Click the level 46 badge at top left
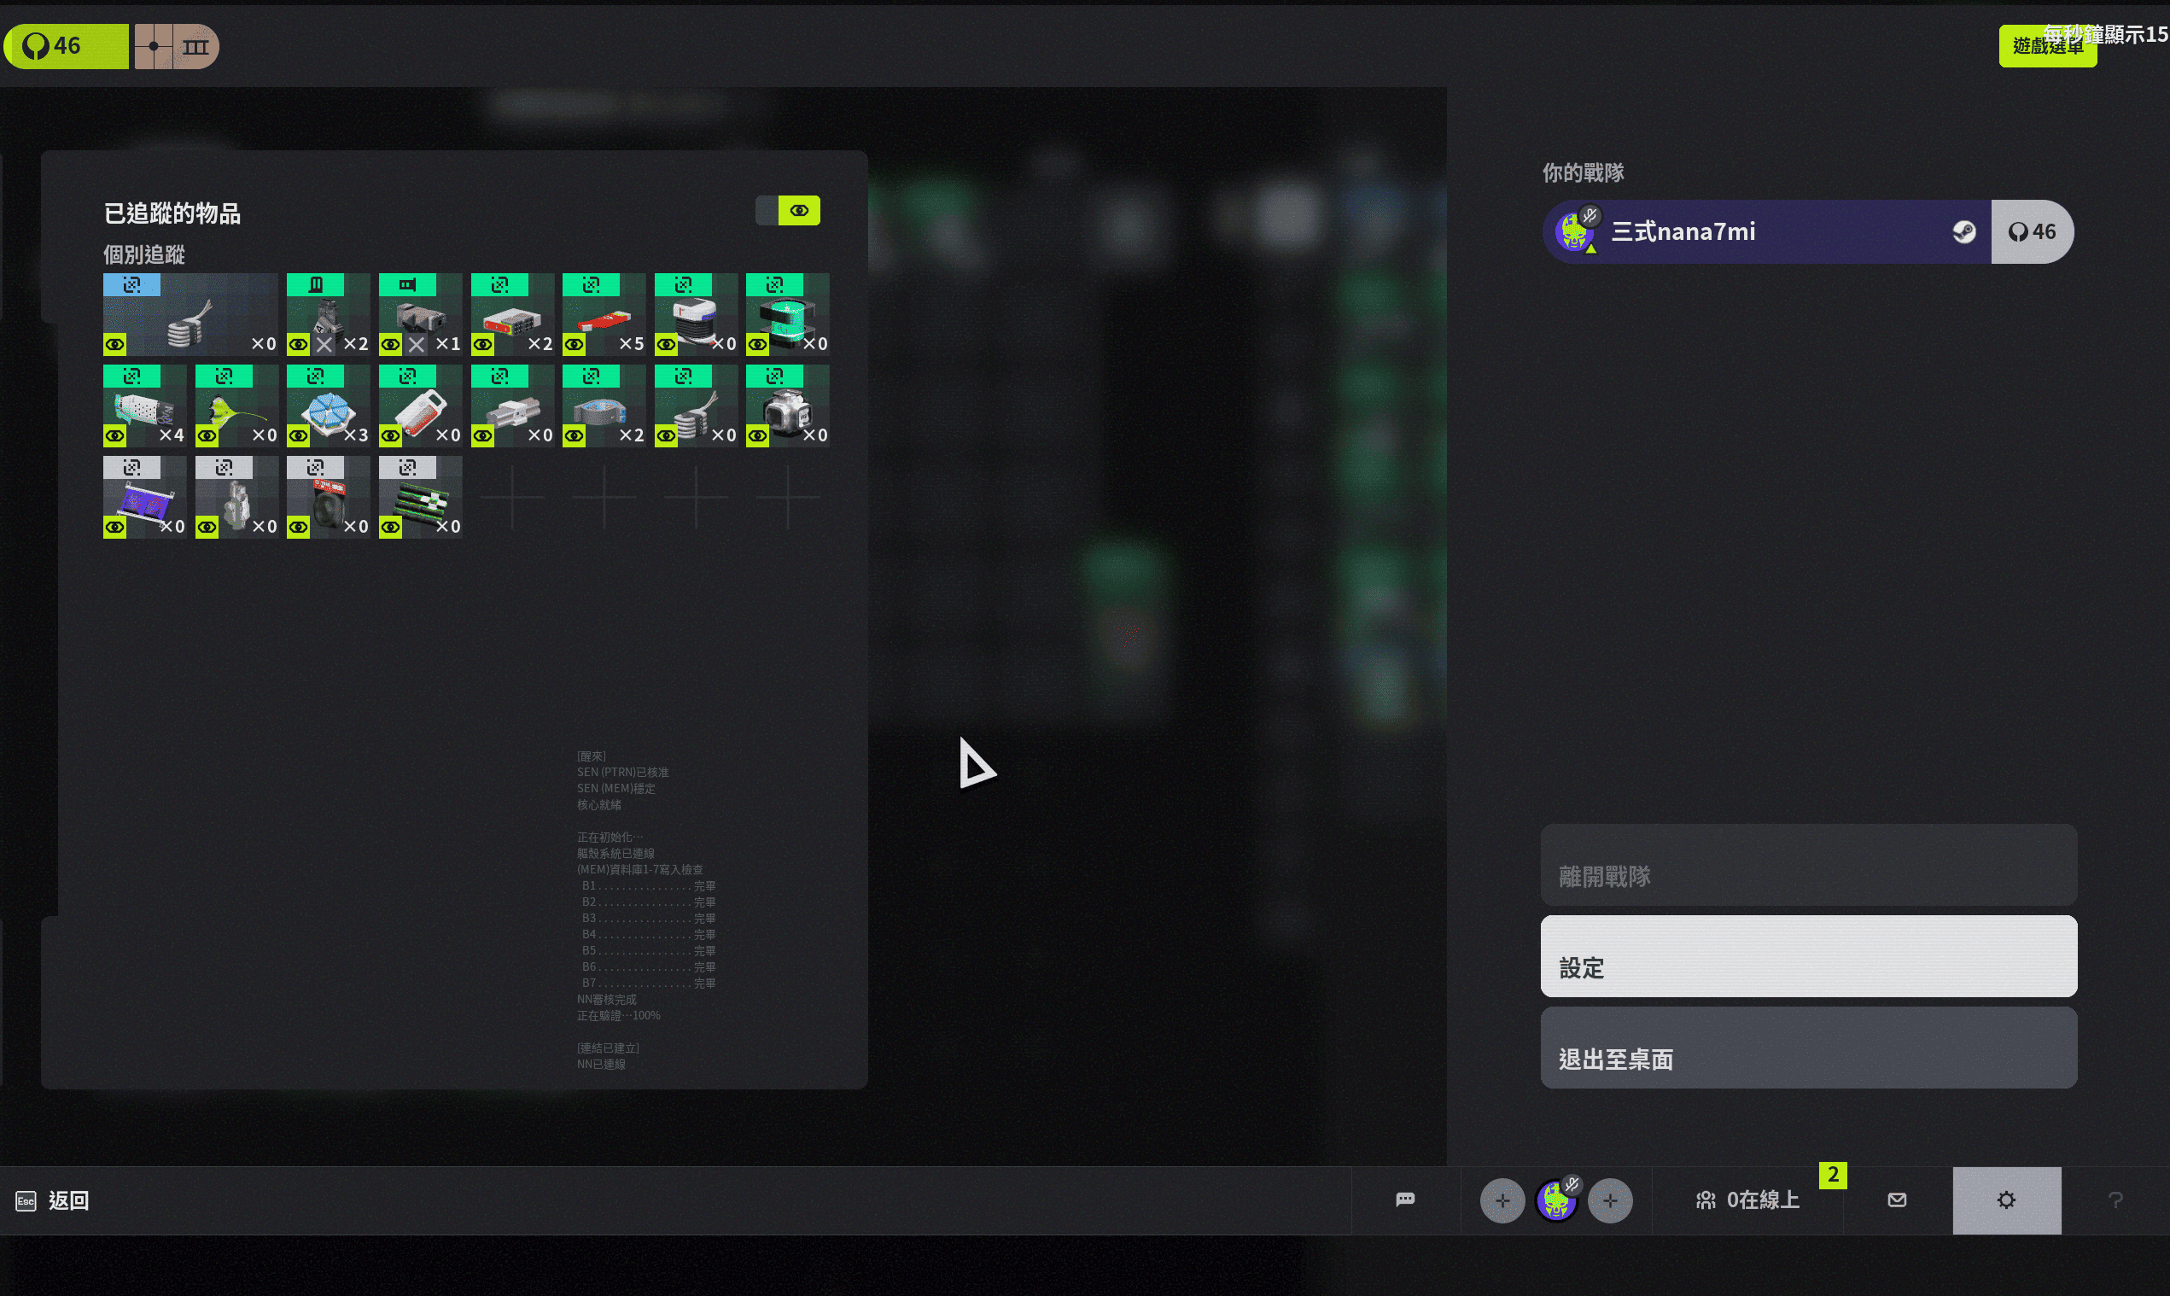The image size is (2170, 1296). [x=66, y=46]
